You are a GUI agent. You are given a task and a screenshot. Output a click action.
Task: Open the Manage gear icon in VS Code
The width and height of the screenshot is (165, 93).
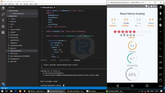coord(3,84)
